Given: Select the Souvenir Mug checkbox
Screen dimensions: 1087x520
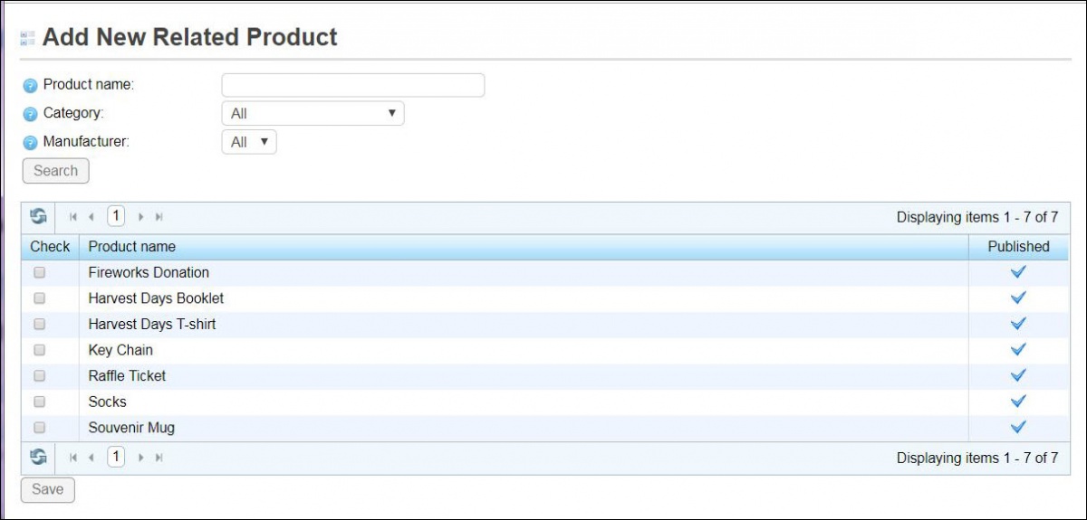Looking at the screenshot, I should pos(39,428).
